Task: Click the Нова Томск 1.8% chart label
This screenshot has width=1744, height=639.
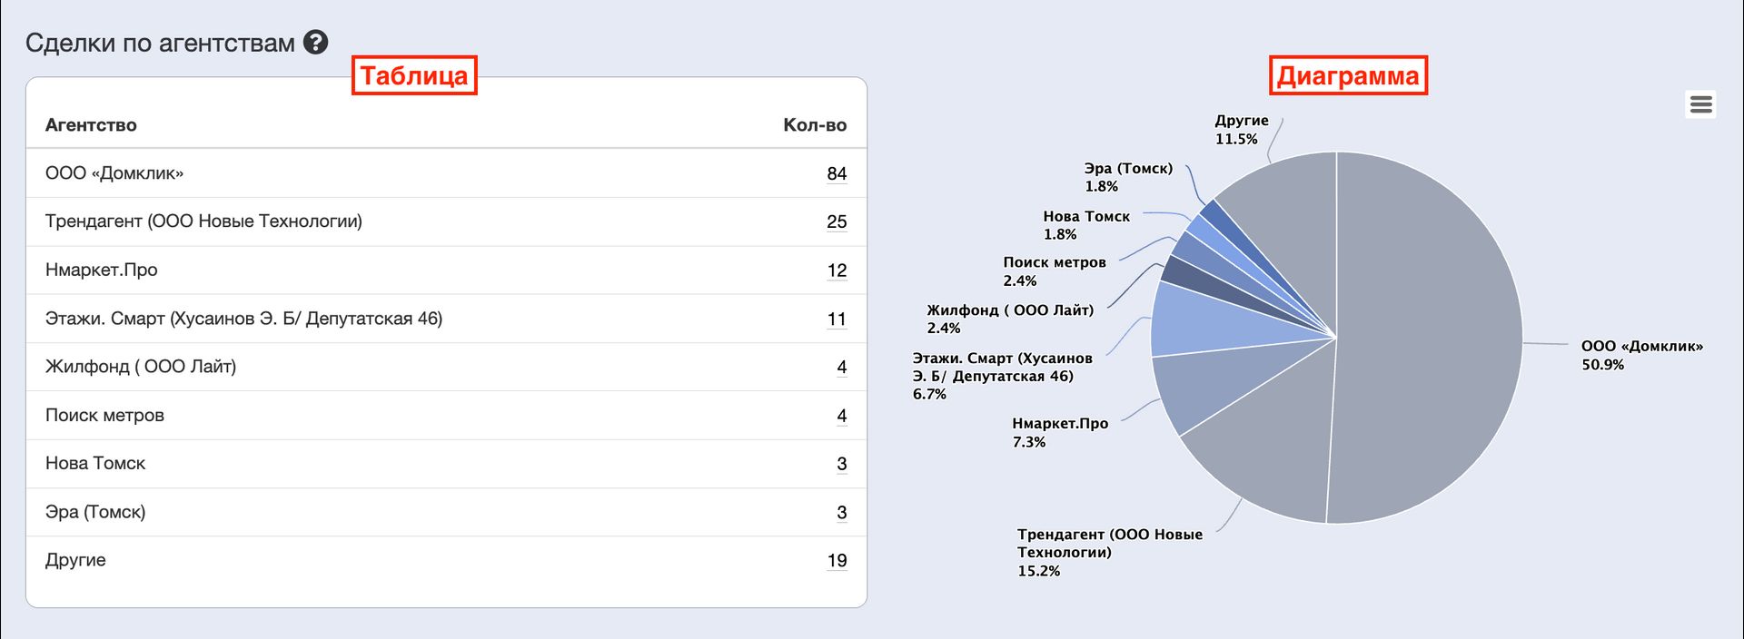Action: 1086,225
